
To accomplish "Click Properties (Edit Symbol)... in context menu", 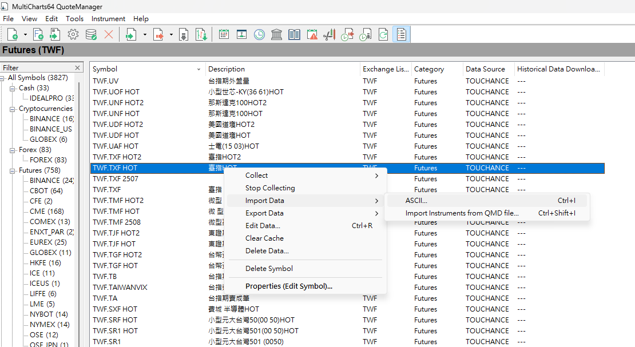I will 288,286.
